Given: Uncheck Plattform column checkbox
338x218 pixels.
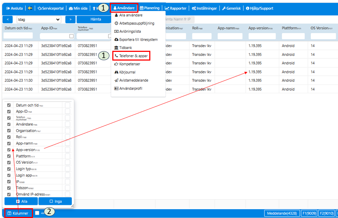Looking at the screenshot, I should point(9,156).
